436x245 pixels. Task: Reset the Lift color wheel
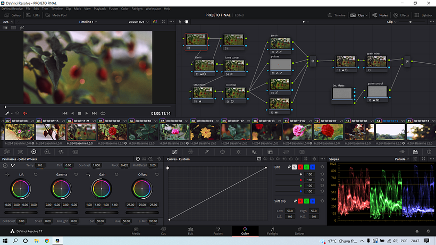36,174
